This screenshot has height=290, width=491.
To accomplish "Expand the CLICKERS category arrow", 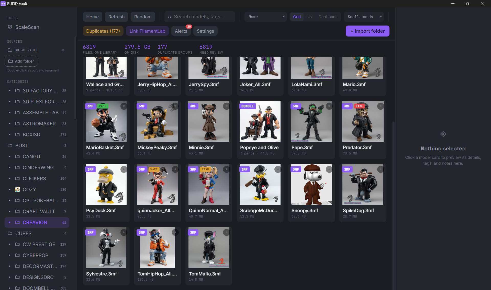I will (x=9, y=178).
